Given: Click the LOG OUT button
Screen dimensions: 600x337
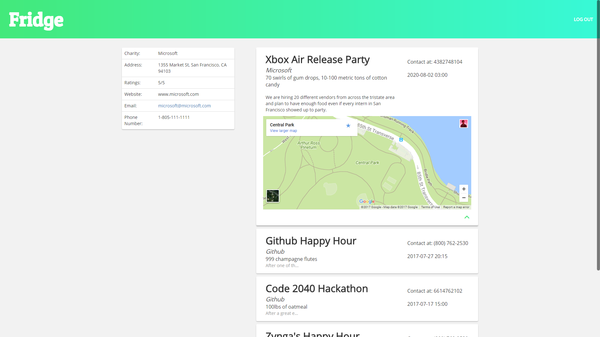Looking at the screenshot, I should click(583, 19).
